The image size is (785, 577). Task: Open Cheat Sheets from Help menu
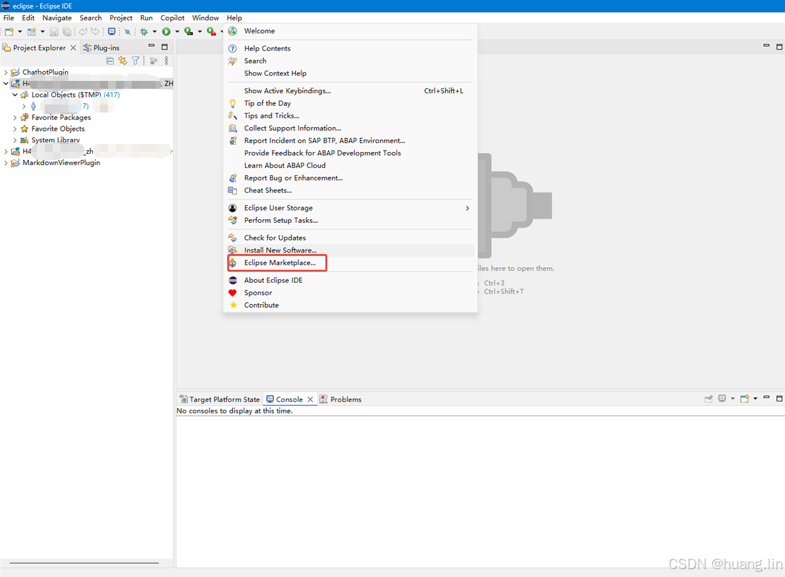pos(350,191)
